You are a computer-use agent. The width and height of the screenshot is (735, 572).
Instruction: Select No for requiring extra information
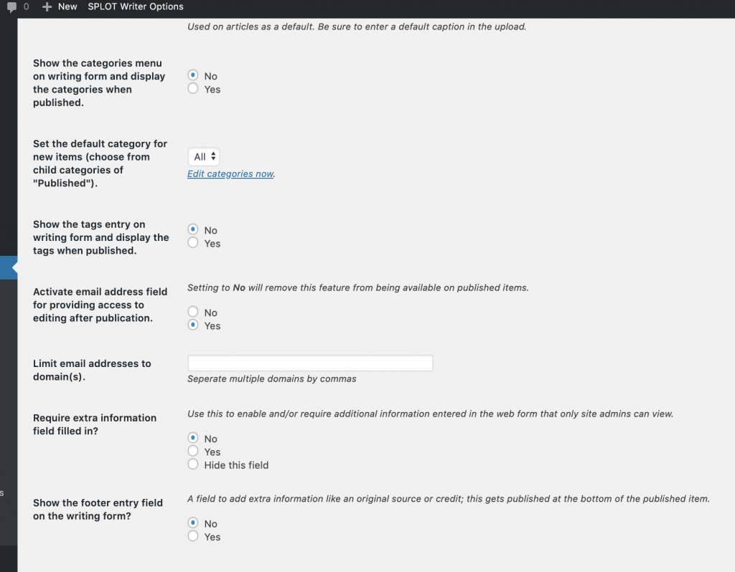193,438
